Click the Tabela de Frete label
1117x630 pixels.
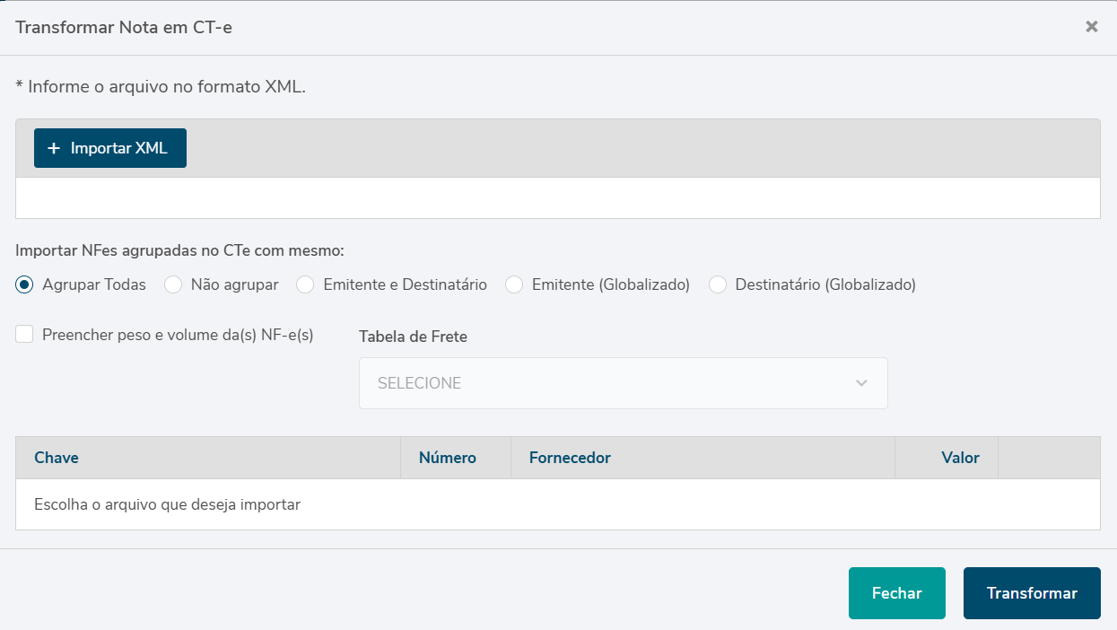pyautogui.click(x=413, y=337)
